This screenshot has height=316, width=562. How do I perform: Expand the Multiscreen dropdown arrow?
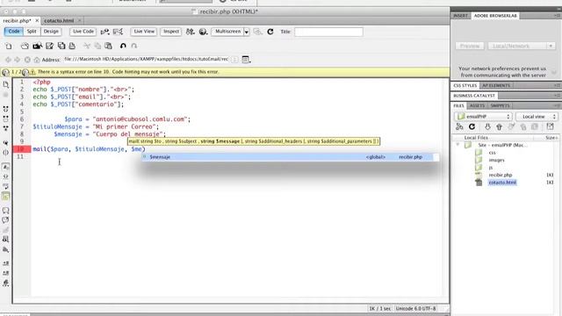click(x=247, y=32)
